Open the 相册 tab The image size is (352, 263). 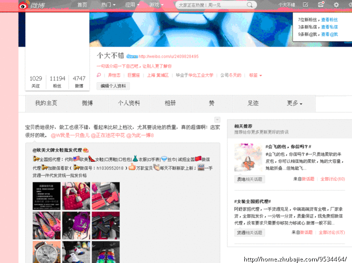pyautogui.click(x=170, y=103)
